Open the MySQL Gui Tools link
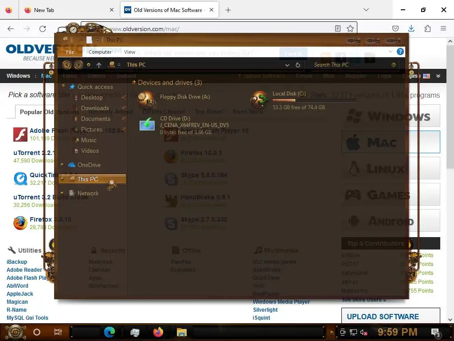The width and height of the screenshot is (454, 341). 27,318
